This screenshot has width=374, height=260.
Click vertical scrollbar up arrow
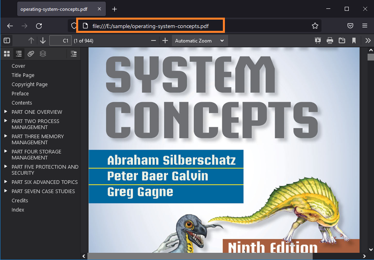click(x=371, y=50)
